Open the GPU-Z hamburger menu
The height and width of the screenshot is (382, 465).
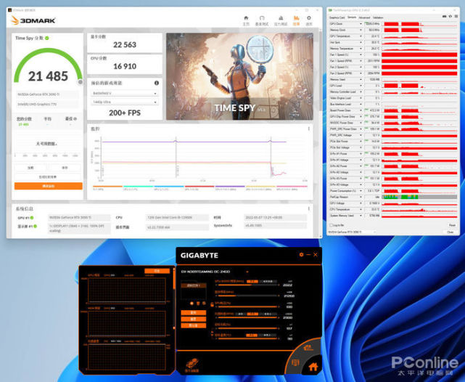tap(456, 17)
